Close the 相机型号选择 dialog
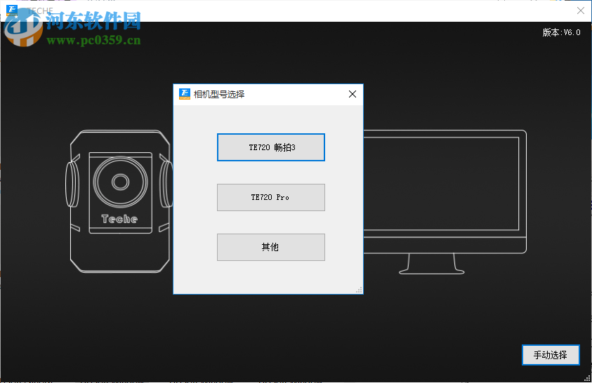592x383 pixels. [353, 94]
